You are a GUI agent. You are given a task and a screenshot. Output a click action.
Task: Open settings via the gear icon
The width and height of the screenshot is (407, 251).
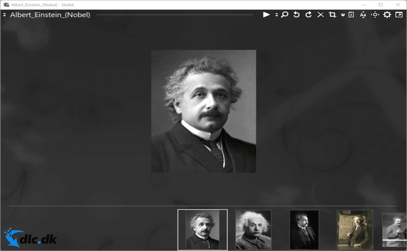click(387, 15)
